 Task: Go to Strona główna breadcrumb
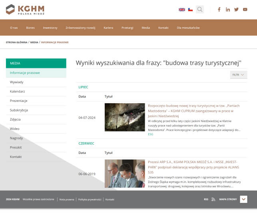point(16,42)
